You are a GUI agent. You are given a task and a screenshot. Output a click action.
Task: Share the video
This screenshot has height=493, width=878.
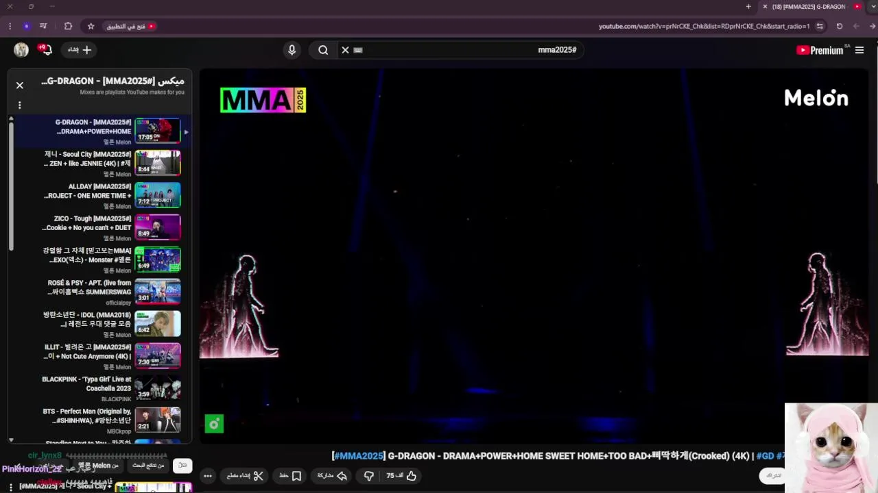333,476
